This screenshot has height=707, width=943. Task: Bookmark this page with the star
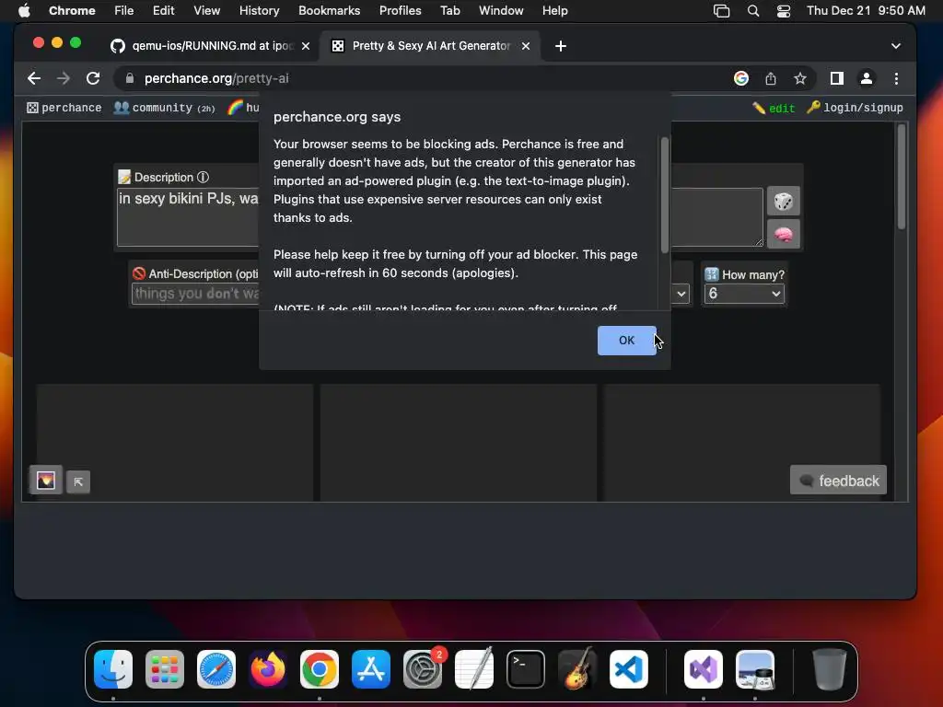point(800,78)
